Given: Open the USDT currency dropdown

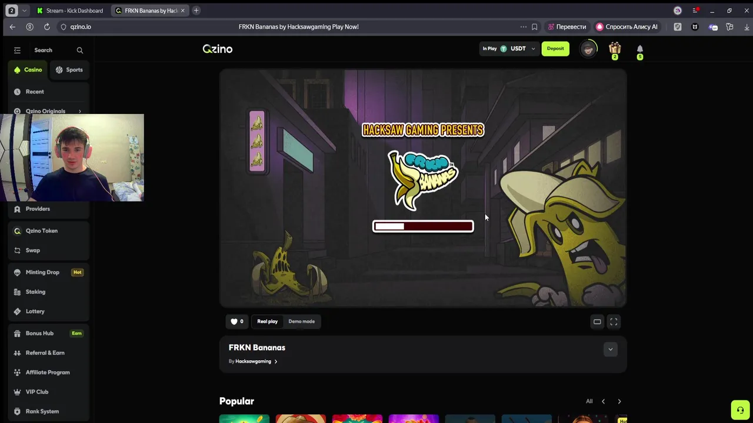Looking at the screenshot, I should [518, 49].
